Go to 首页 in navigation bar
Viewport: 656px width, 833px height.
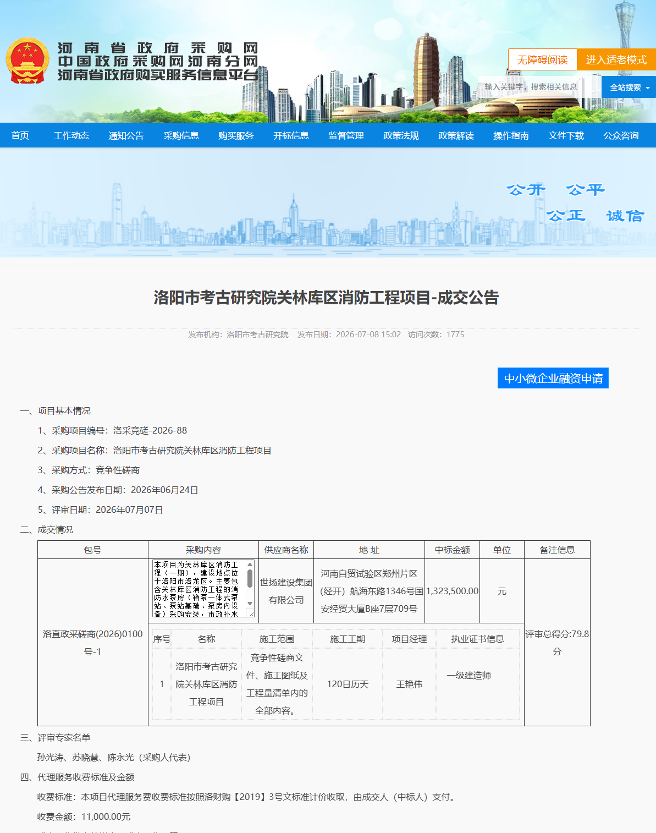[x=20, y=135]
